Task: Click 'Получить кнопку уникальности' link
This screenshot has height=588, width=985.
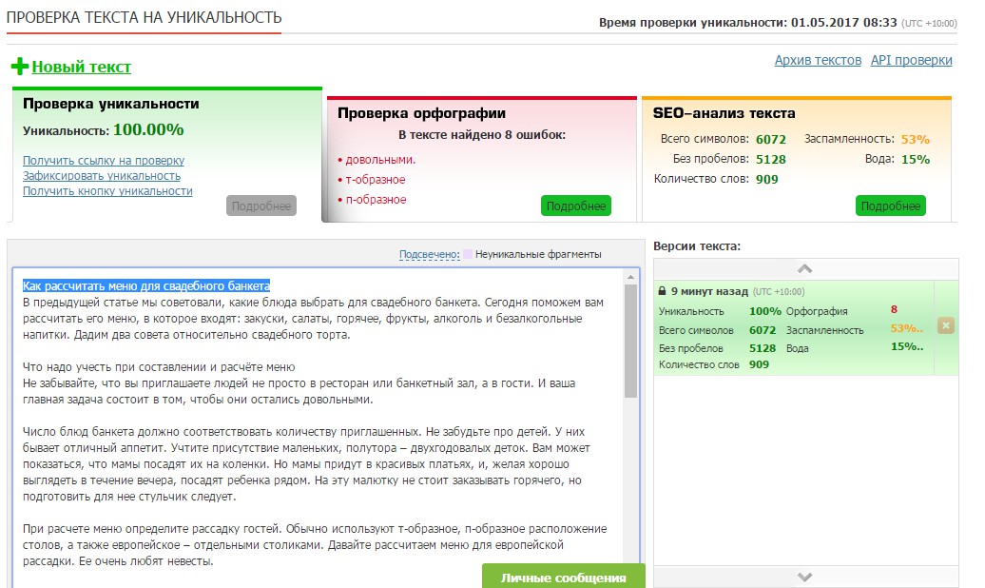Action: (107, 191)
